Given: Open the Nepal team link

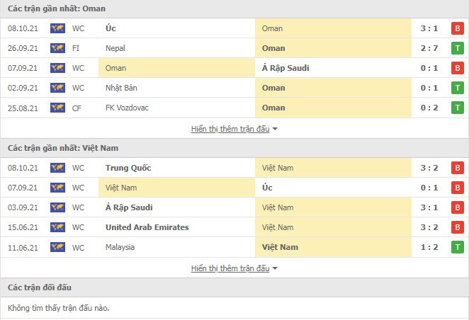Looking at the screenshot, I should coord(115,48).
